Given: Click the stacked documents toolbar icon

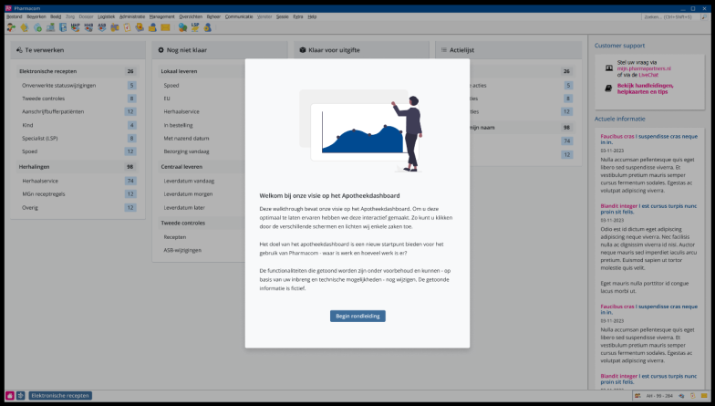Looking at the screenshot, I should [140, 27].
